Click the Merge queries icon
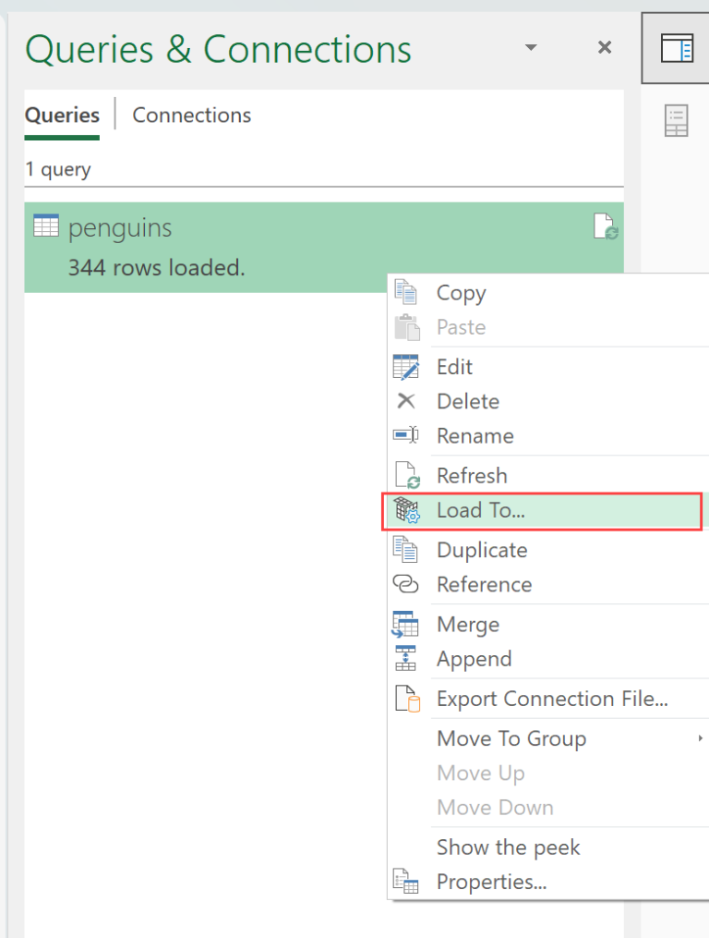 coord(406,625)
